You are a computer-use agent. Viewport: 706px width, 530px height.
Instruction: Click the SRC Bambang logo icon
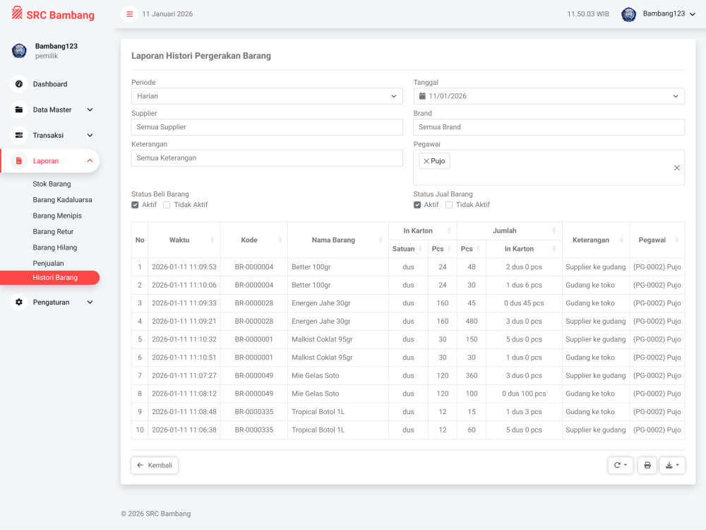click(17, 13)
